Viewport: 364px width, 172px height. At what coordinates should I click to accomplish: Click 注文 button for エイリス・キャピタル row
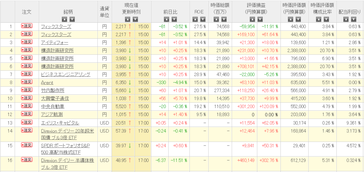click(x=27, y=122)
